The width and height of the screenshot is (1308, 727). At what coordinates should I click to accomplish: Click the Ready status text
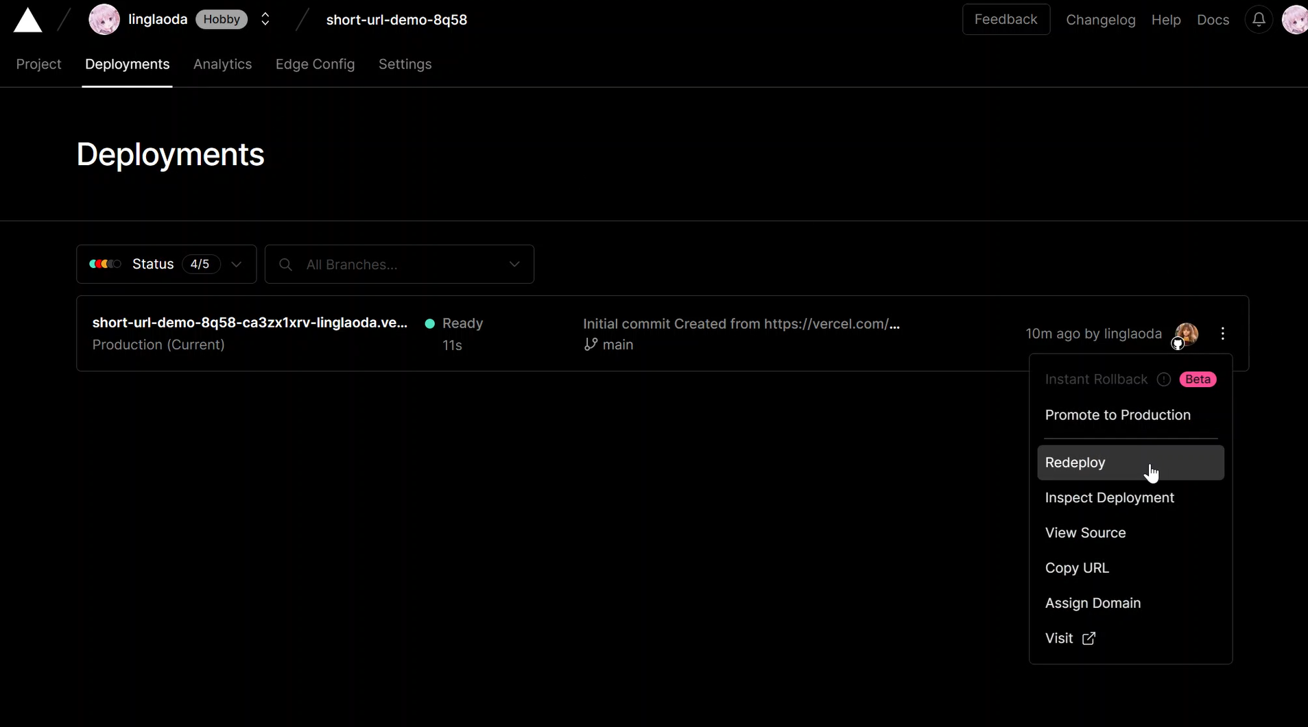[x=462, y=323]
